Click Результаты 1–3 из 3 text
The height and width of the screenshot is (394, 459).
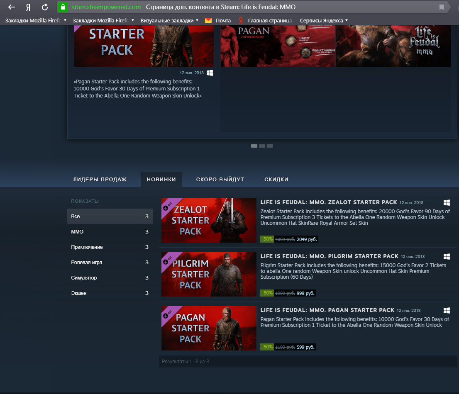pos(185,362)
